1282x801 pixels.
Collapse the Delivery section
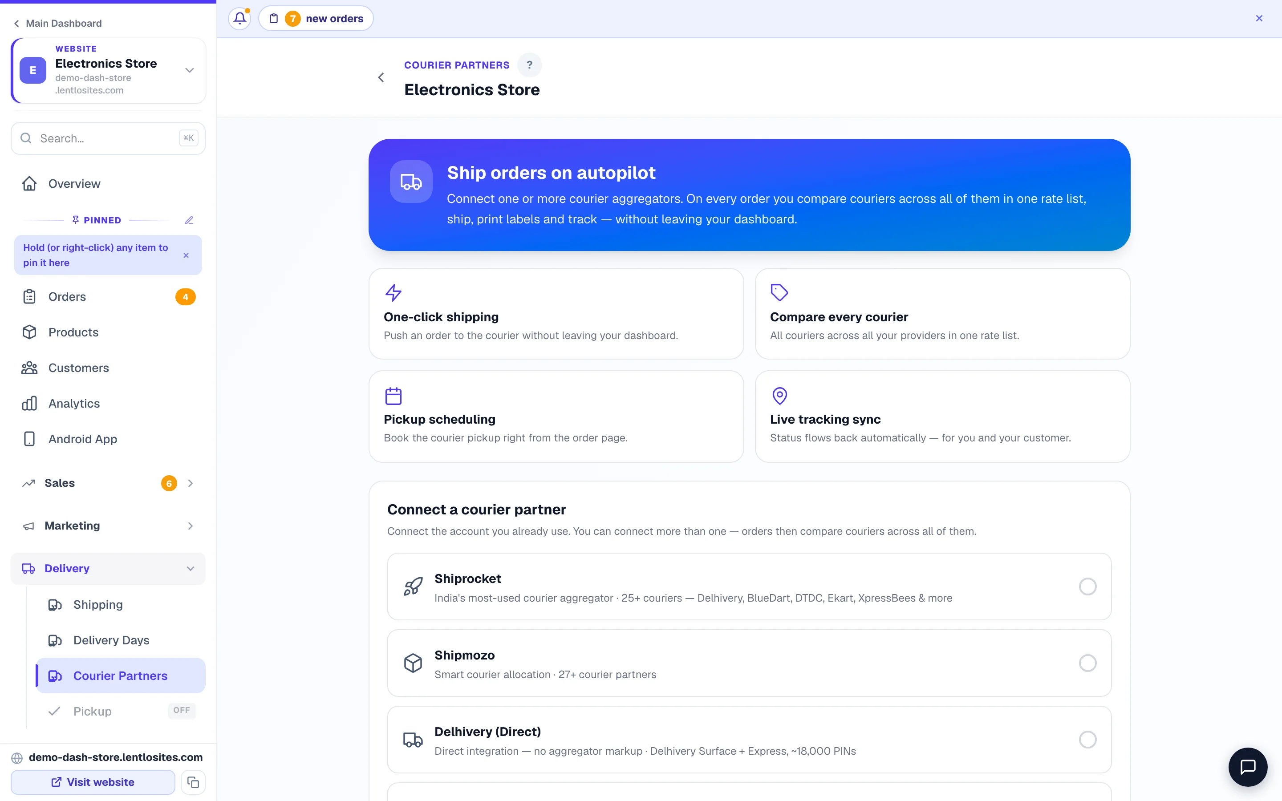(x=108, y=568)
